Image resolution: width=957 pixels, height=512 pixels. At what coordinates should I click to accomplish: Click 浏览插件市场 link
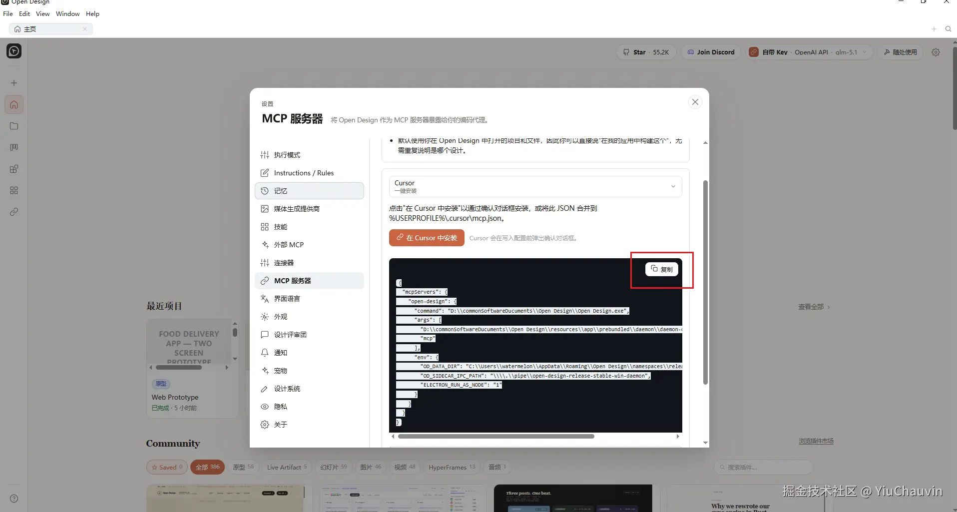click(x=816, y=441)
